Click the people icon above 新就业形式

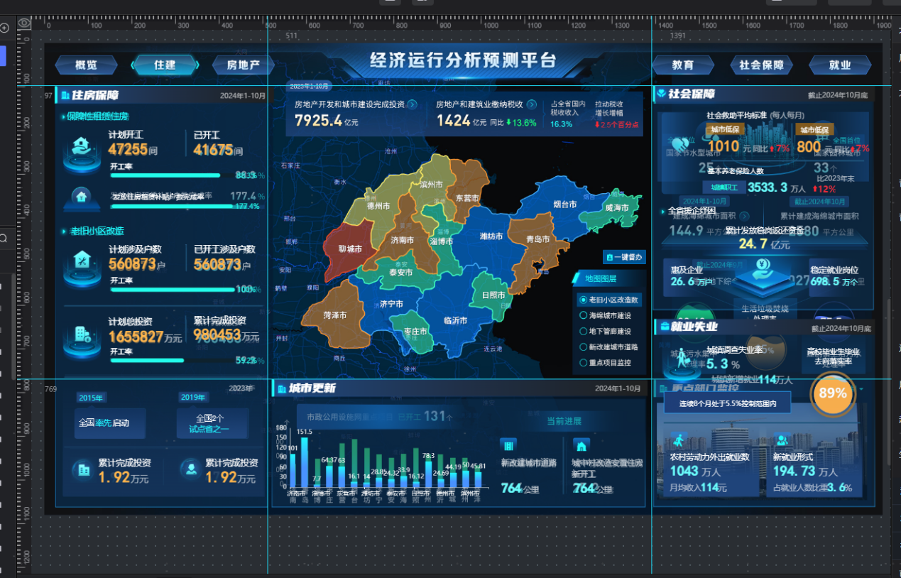click(782, 440)
